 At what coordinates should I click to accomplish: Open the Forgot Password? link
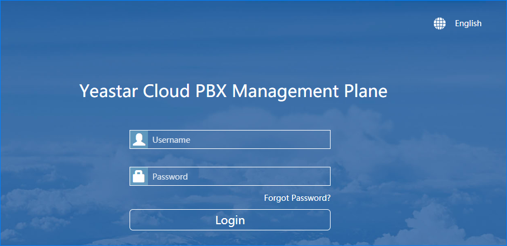[x=297, y=198]
